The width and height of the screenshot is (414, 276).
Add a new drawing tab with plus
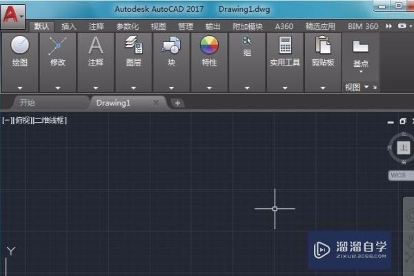point(177,103)
